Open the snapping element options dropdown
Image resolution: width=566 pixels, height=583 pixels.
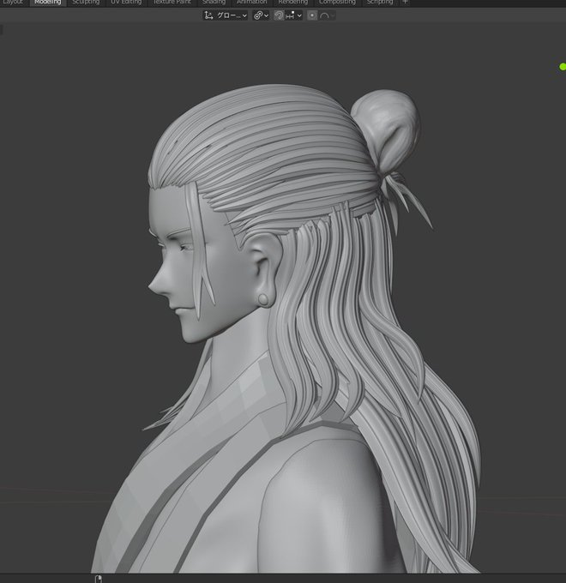(293, 15)
